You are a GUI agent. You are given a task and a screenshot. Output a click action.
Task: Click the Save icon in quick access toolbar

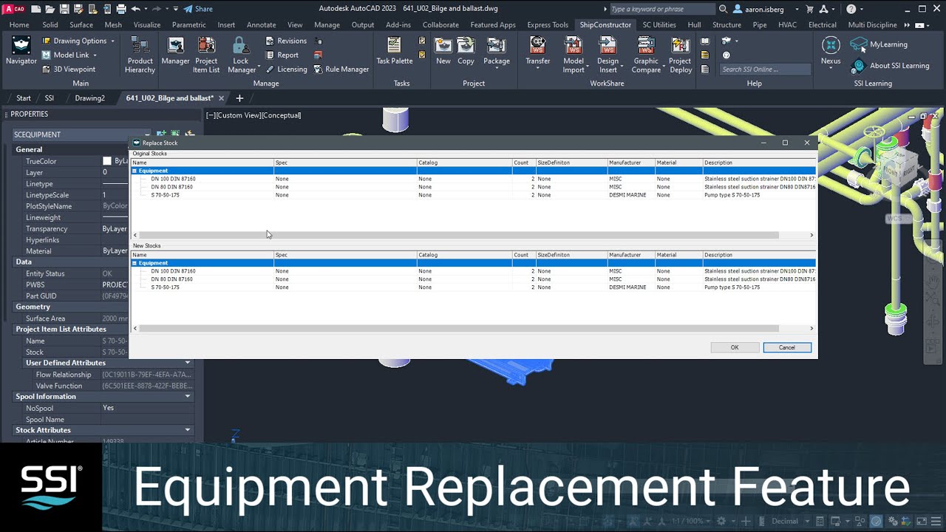(x=64, y=9)
